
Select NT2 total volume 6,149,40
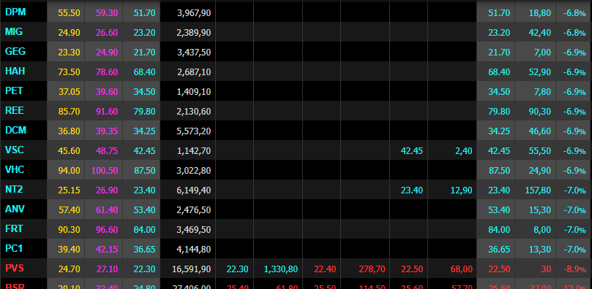pyautogui.click(x=194, y=190)
